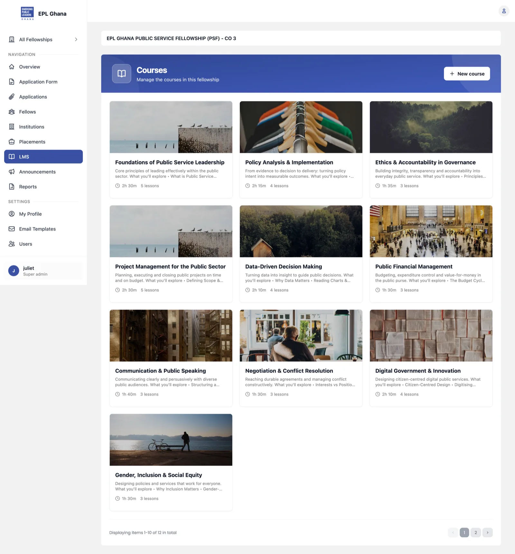Image resolution: width=515 pixels, height=554 pixels.
Task: Click the Users group icon
Action: pyautogui.click(x=12, y=244)
